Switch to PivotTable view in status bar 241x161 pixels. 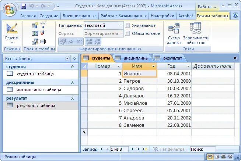tap(217, 157)
